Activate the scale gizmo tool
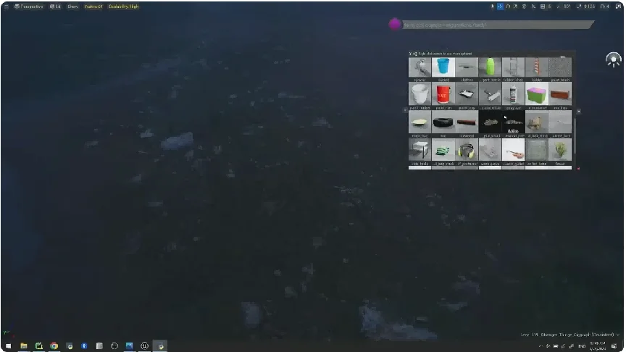This screenshot has width=626, height=352. (516, 7)
